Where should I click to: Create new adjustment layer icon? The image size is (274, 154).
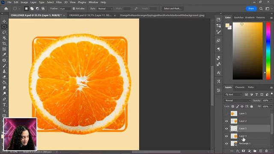pyautogui.click(x=249, y=151)
